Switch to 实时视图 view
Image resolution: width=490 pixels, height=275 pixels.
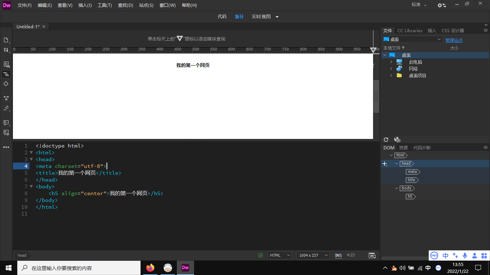pyautogui.click(x=261, y=17)
